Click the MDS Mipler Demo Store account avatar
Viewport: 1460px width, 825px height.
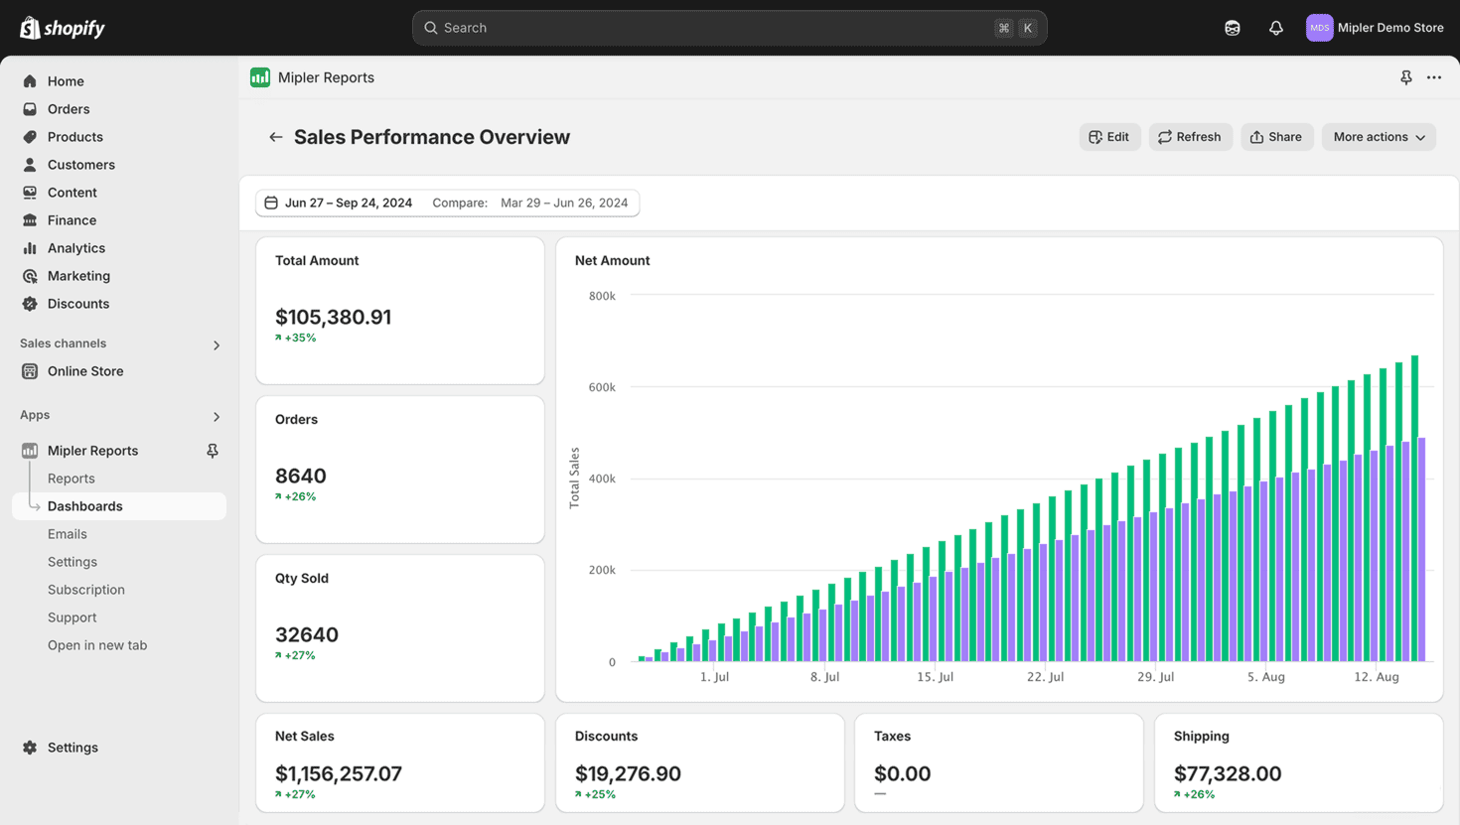tap(1319, 27)
